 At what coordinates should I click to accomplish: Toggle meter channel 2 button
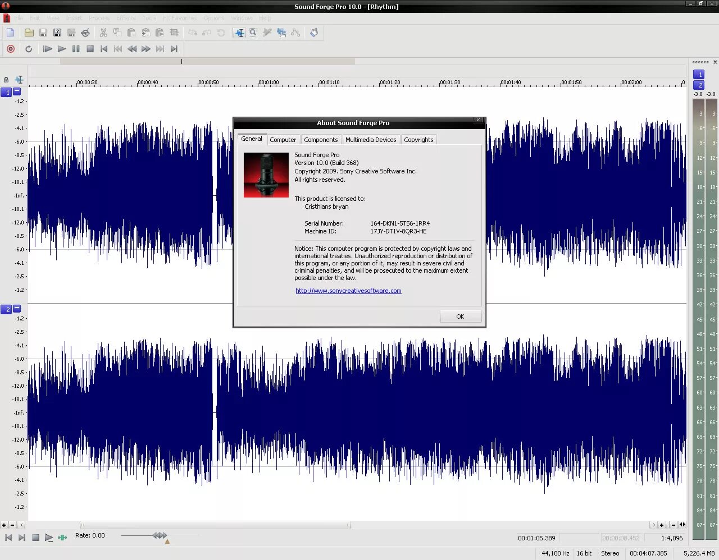click(699, 85)
